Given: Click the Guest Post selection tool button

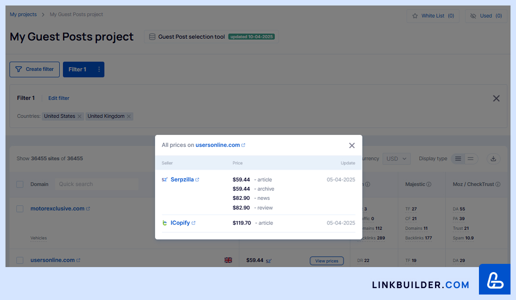Looking at the screenshot, I should 211,37.
